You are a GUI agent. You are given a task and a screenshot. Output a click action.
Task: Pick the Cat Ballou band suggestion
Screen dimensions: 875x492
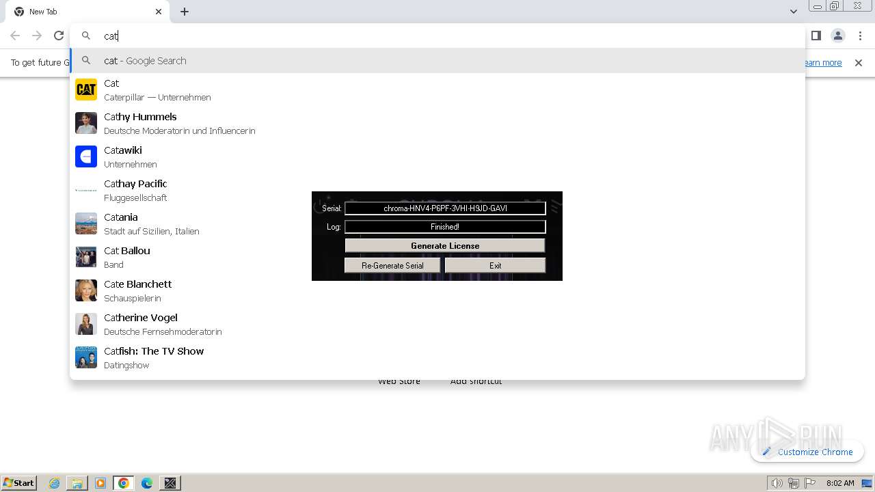[437, 257]
